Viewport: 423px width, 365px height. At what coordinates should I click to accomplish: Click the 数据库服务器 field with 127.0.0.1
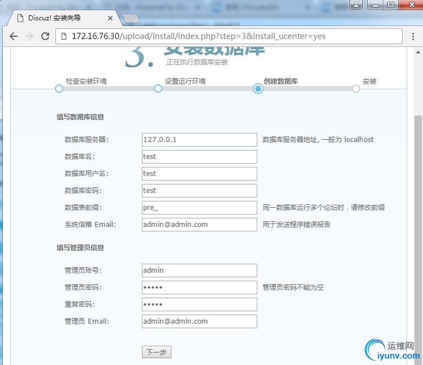click(x=200, y=140)
